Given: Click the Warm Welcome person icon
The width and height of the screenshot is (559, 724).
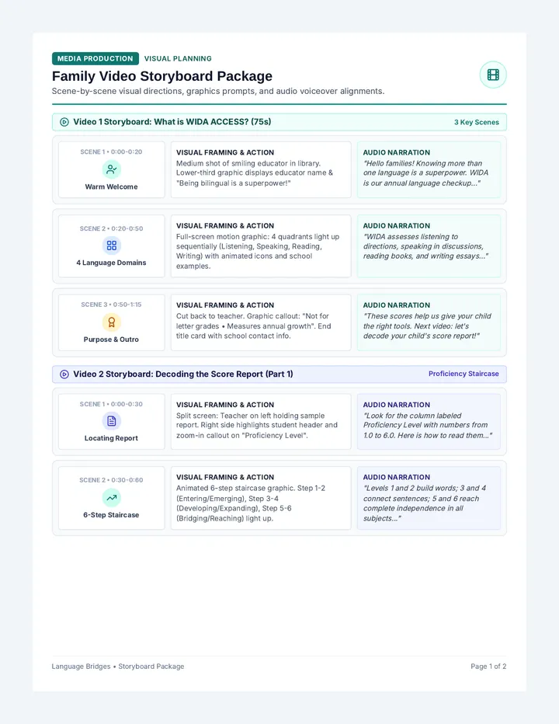Looking at the screenshot, I should point(111,169).
